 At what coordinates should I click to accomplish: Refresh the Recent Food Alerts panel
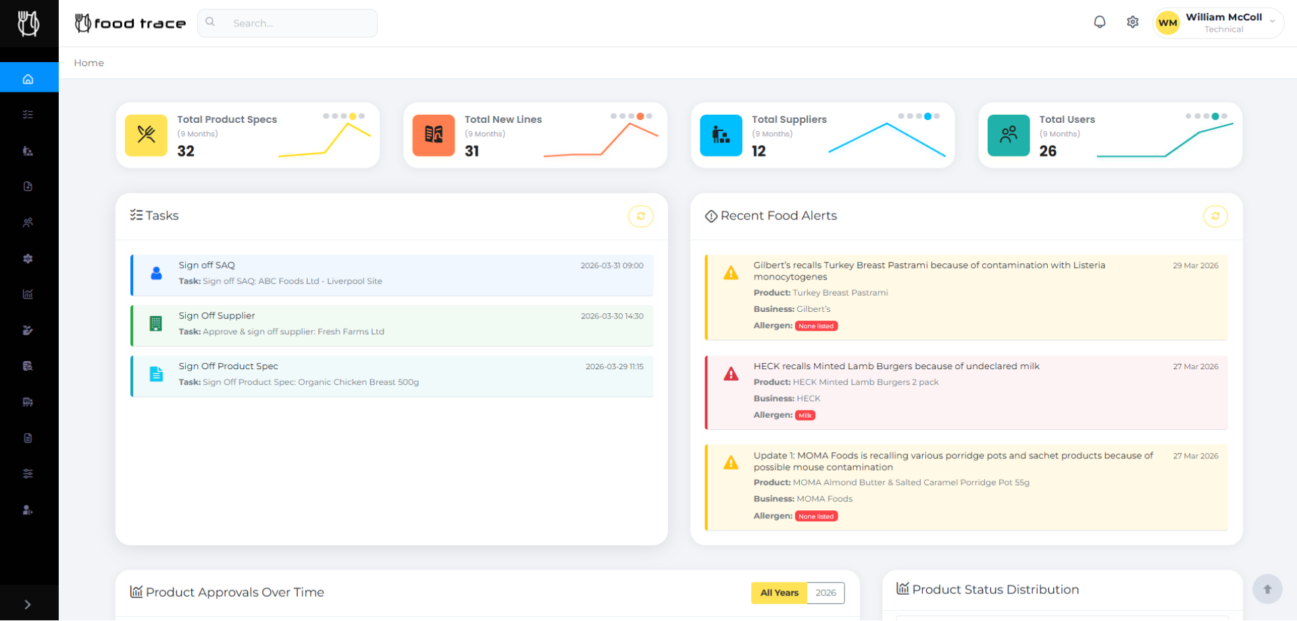point(1215,216)
